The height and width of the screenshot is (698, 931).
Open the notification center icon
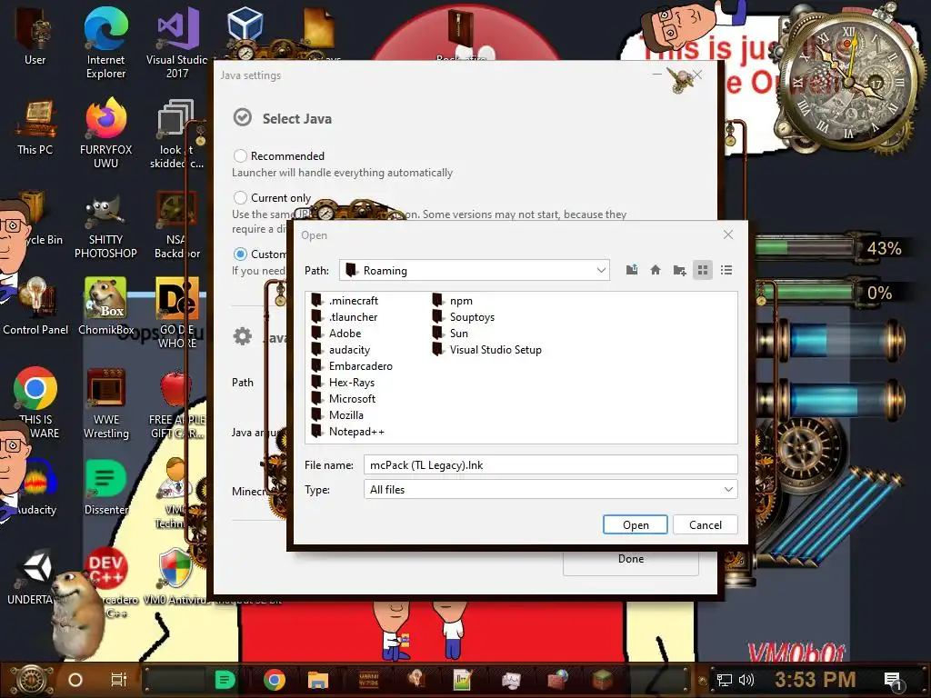tap(893, 681)
